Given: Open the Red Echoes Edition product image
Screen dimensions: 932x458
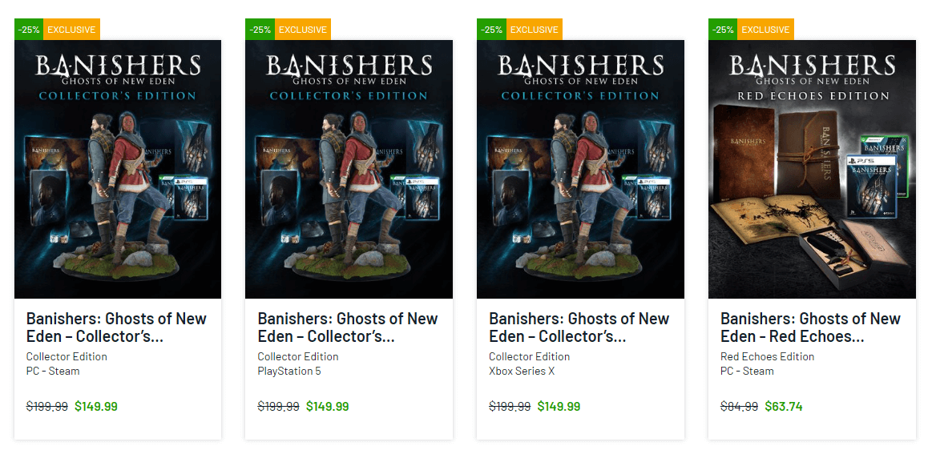Looking at the screenshot, I should click(812, 169).
